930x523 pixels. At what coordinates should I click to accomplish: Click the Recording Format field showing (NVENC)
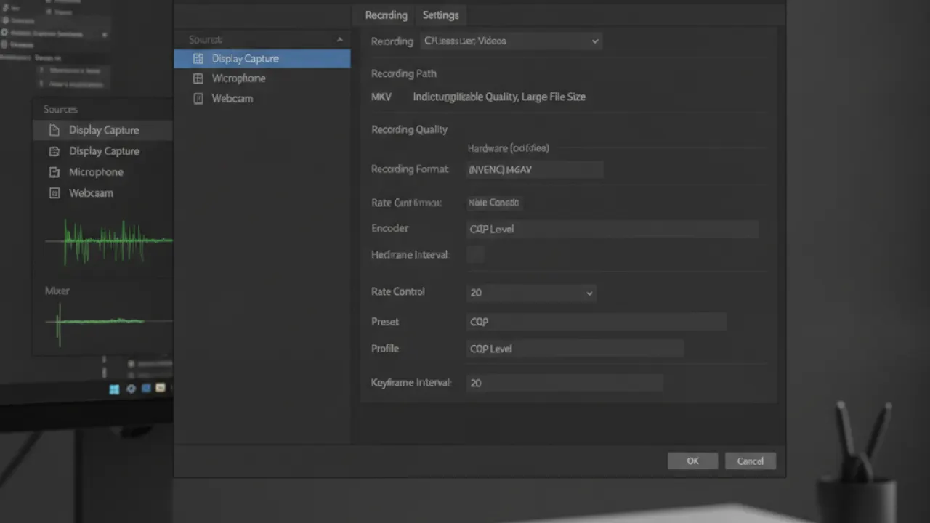[535, 170]
